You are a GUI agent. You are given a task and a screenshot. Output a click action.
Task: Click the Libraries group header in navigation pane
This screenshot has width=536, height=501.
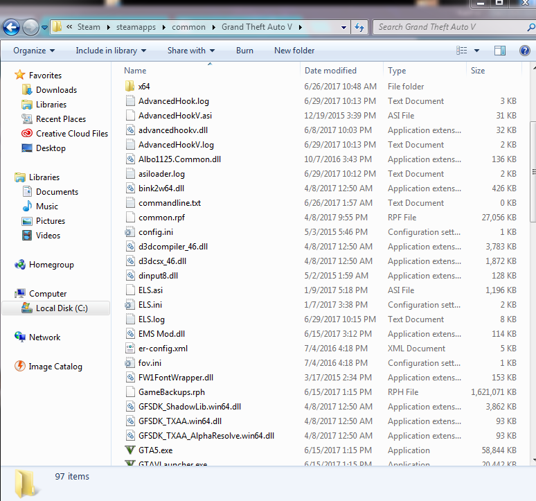coord(44,177)
